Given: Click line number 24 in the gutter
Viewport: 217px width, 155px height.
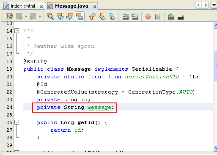Looking at the screenshot, I should tap(9, 107).
